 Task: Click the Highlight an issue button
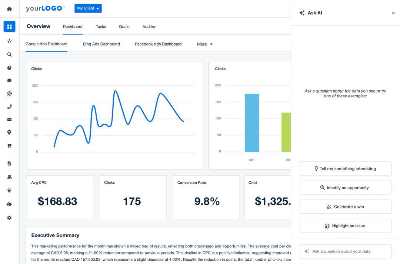(x=346, y=226)
